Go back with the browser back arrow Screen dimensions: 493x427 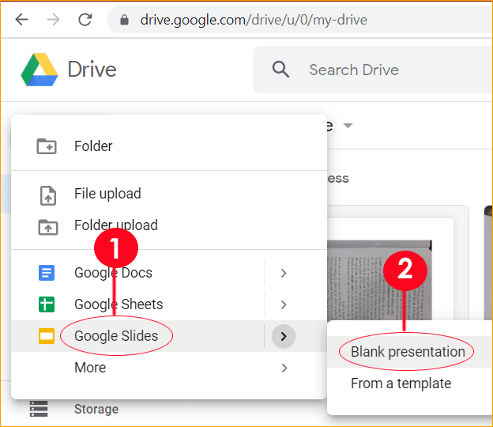21,20
